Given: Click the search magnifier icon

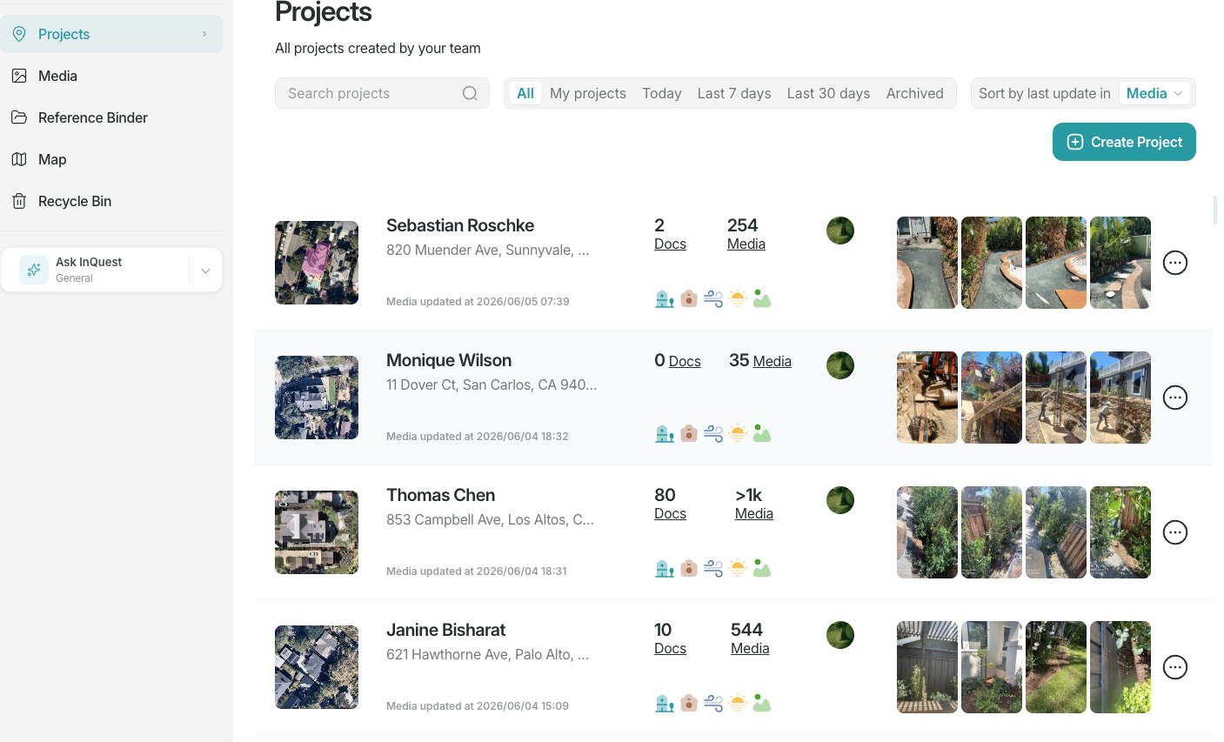Looking at the screenshot, I should click(470, 93).
